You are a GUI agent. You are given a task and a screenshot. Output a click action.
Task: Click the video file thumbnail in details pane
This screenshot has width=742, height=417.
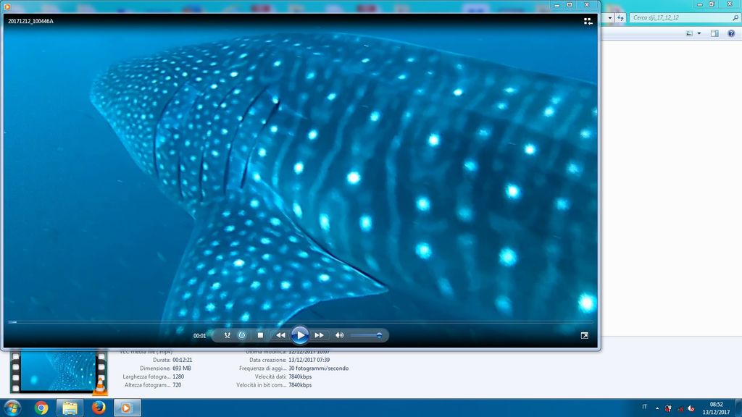click(x=58, y=371)
